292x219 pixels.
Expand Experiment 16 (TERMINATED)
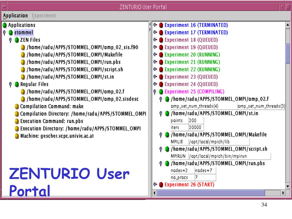(155, 25)
